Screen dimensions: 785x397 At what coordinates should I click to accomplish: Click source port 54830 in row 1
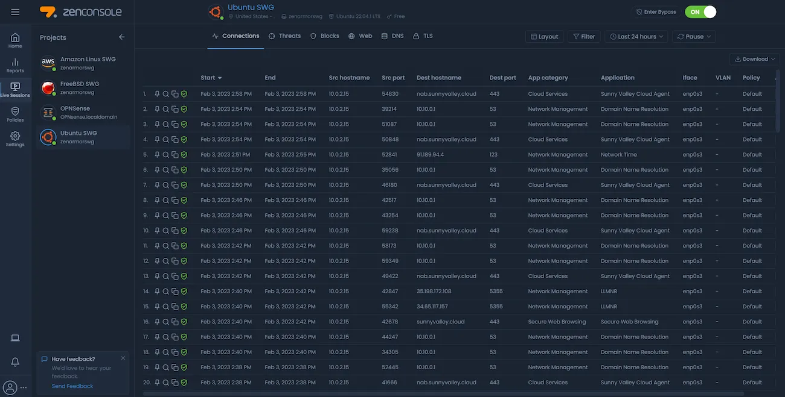390,94
